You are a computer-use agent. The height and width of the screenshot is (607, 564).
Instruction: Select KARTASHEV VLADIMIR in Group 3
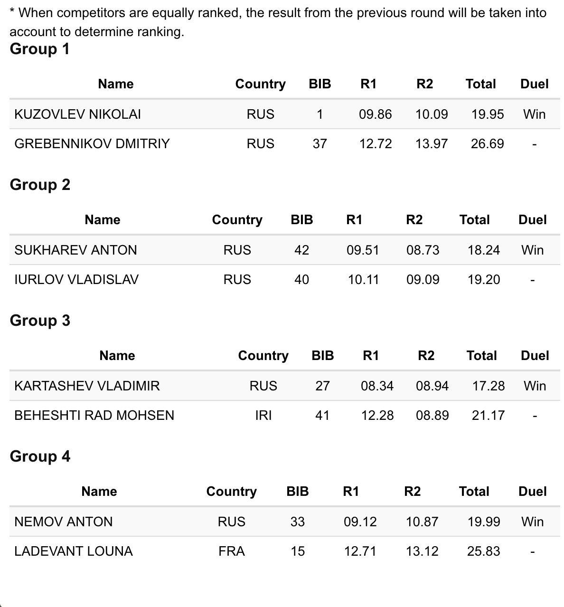(87, 386)
